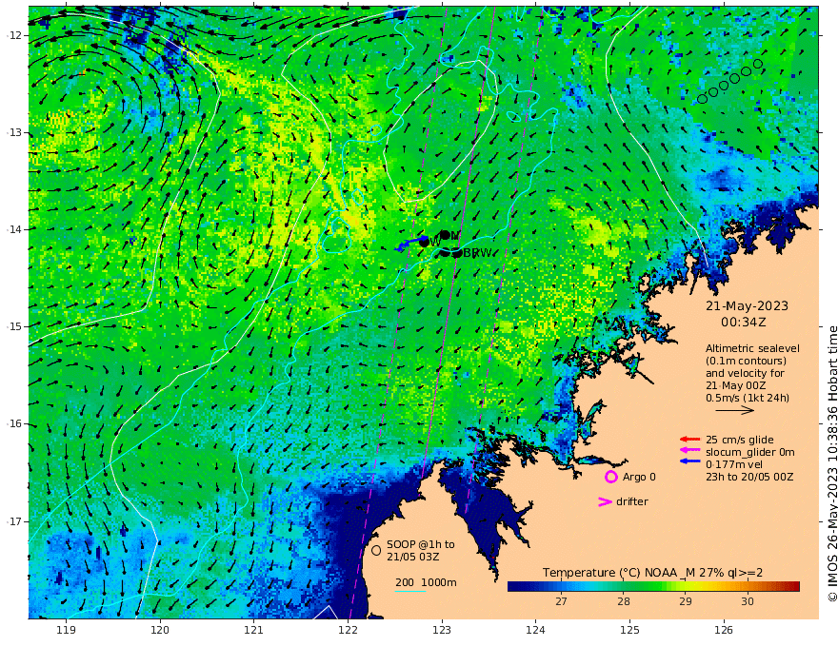838x647 pixels.
Task: Click the 'drifter' label
Action: click(x=631, y=501)
